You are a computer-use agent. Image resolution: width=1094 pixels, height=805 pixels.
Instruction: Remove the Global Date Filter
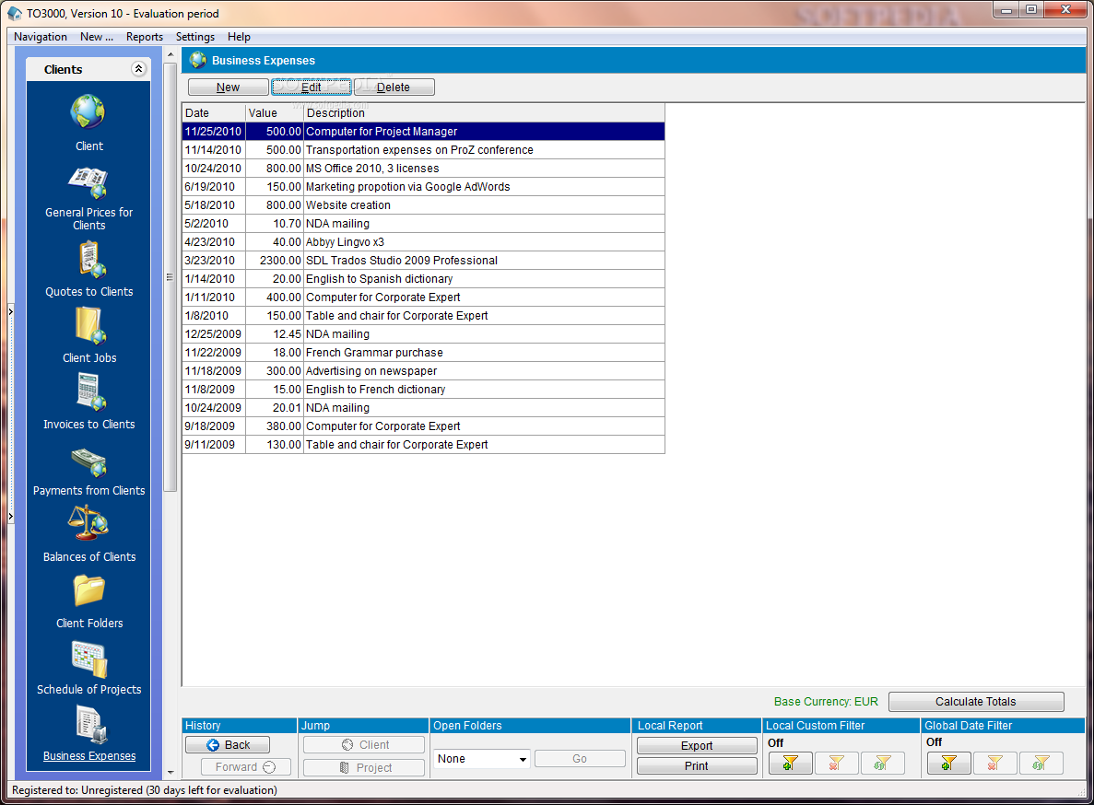pos(995,764)
